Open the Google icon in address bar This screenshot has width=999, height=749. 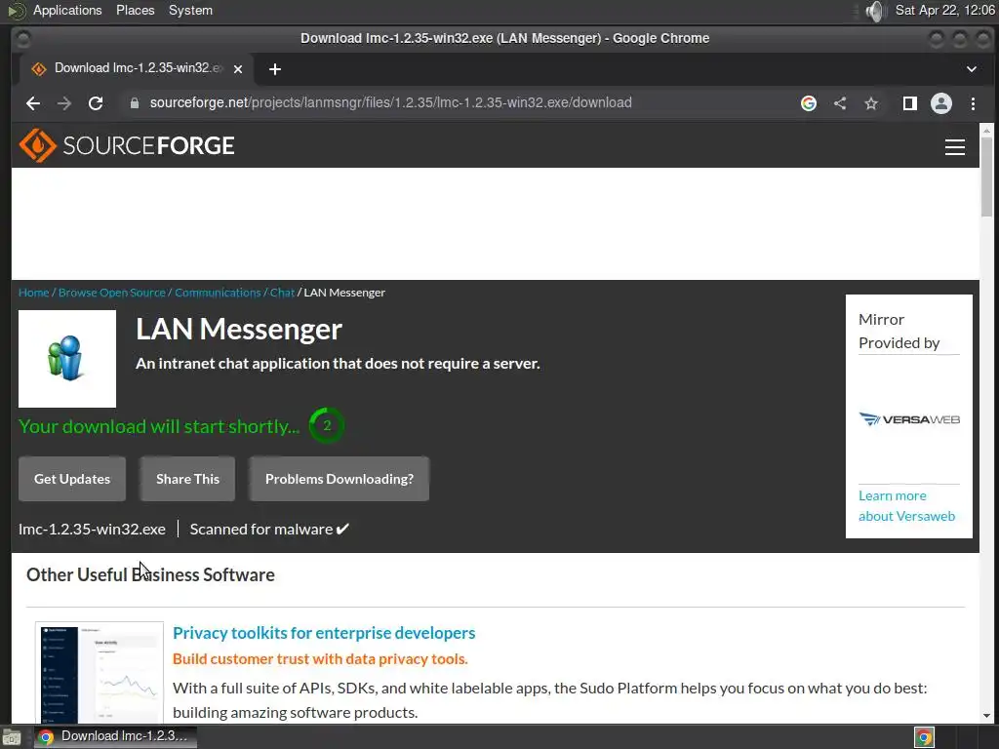[x=809, y=103]
